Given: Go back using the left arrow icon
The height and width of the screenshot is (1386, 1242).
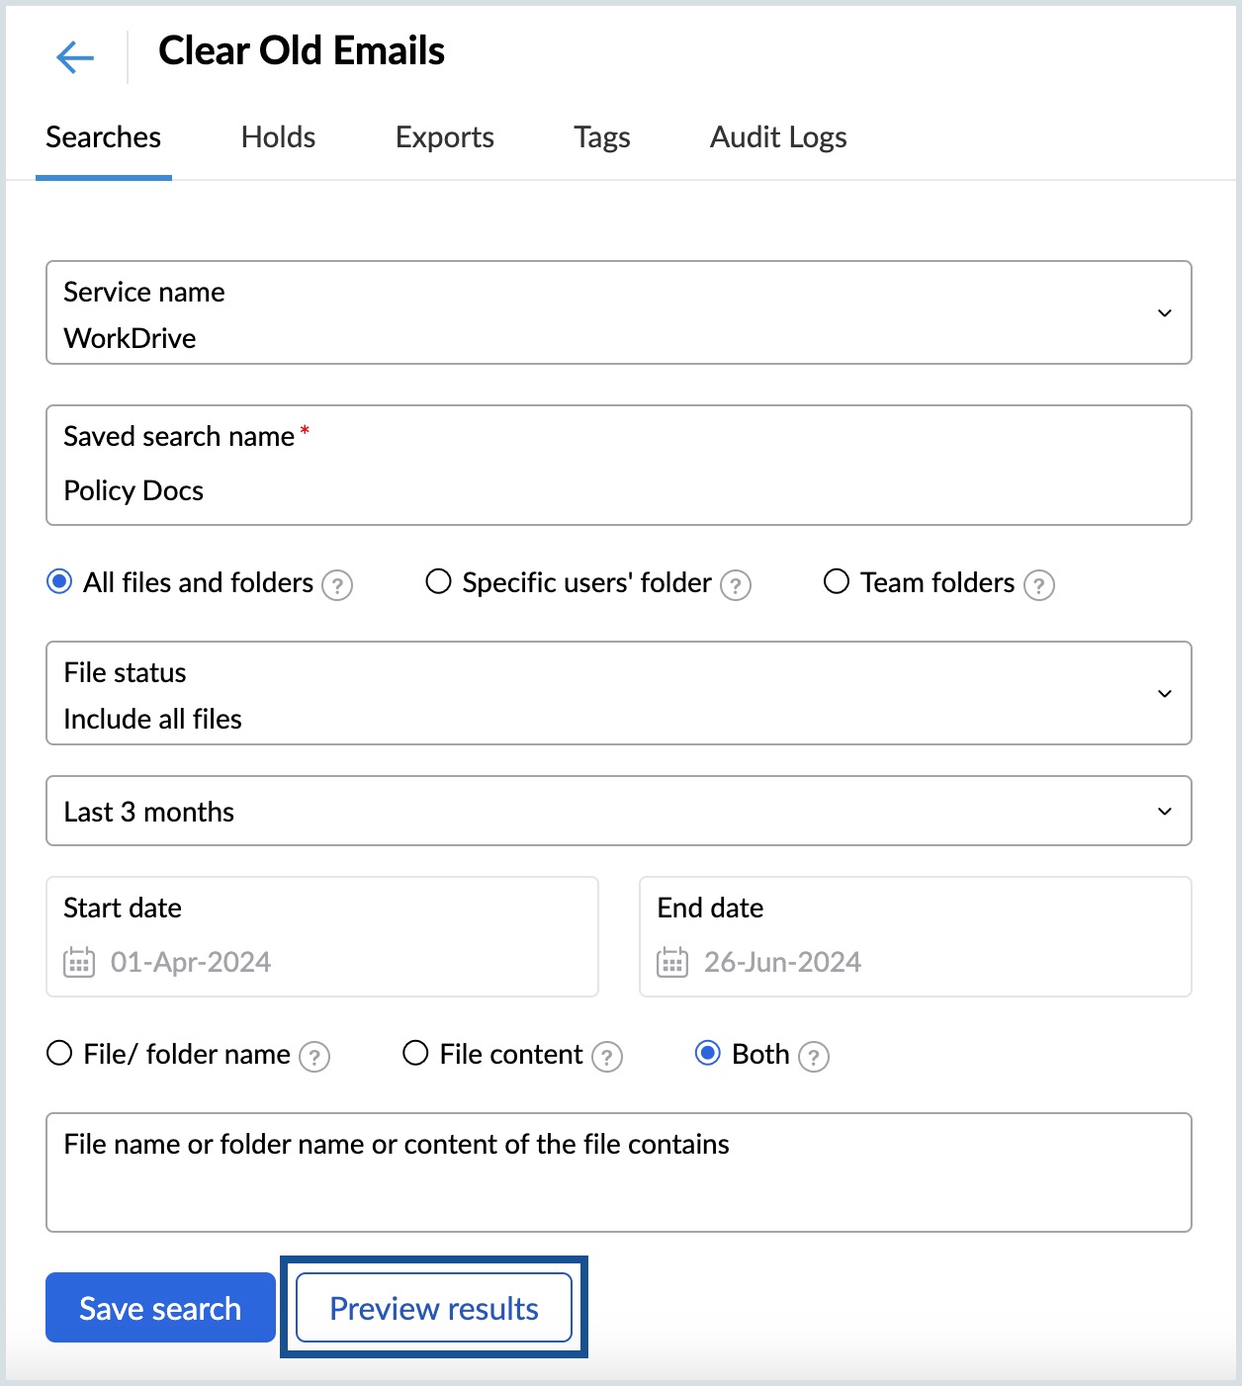Looking at the screenshot, I should click(75, 57).
